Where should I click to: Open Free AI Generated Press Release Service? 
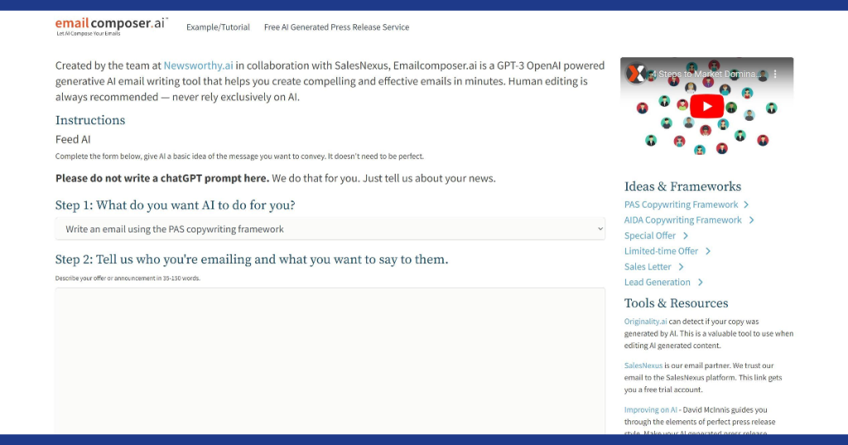tap(336, 27)
